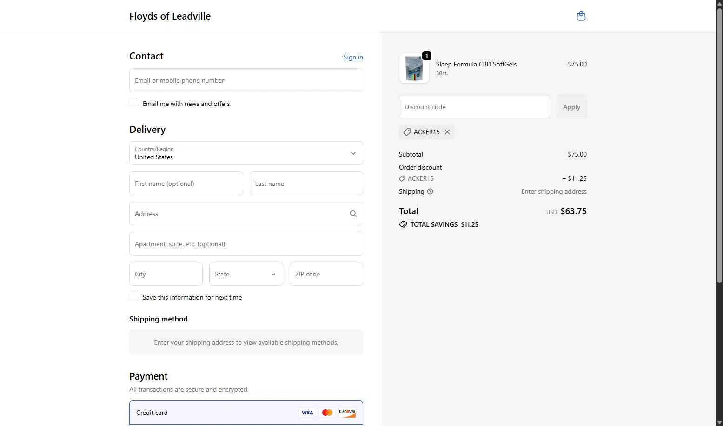Click the Sleep Formula CBD SoftGels product name

[476, 64]
